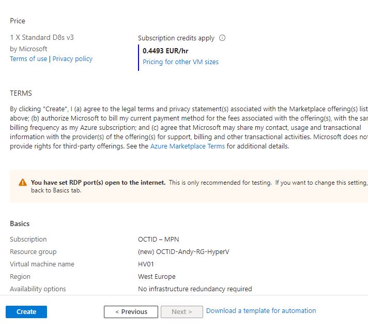This screenshot has width=368, height=329.
Task: Click the orange warning triangle icon
Action: 23,183
